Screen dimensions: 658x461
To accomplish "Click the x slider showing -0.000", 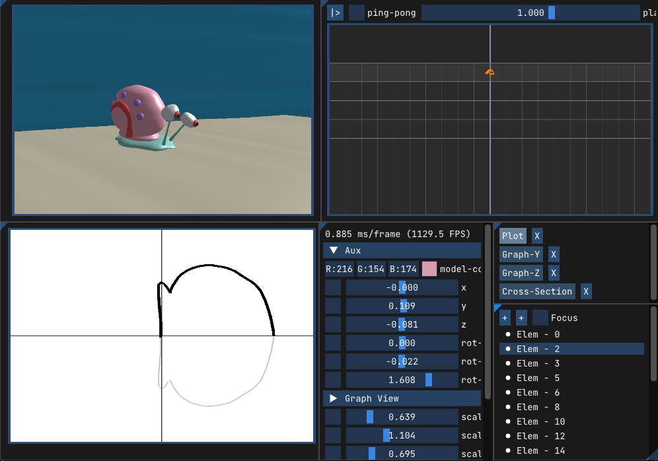I will point(402,287).
